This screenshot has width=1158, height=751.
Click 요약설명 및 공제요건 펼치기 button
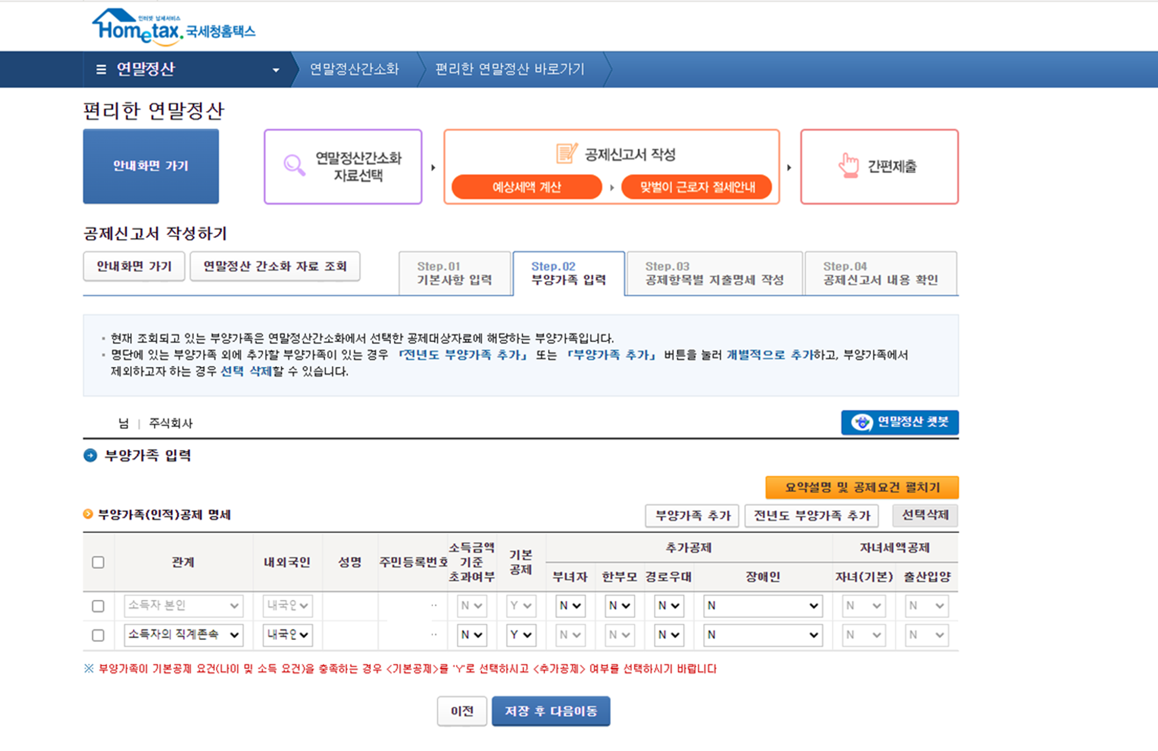coord(861,487)
